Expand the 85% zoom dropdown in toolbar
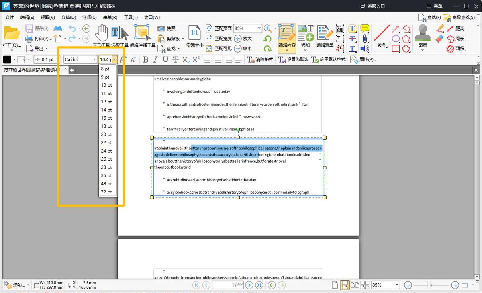Viewport: 482px width, 293px height. (x=259, y=28)
